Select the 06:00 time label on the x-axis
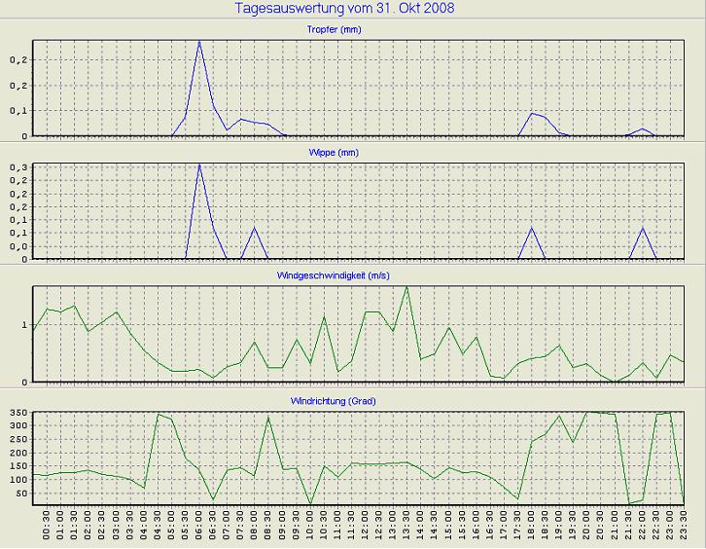The width and height of the screenshot is (706, 549). click(x=200, y=529)
